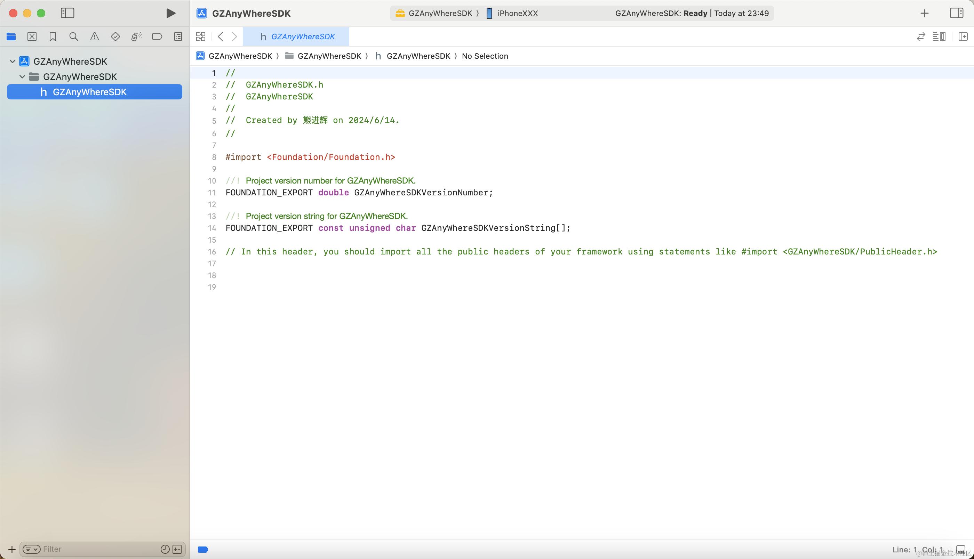Screen dimensions: 974x559
Task: Collapse the GZAnyWhereSDK folder group
Action: 22,77
